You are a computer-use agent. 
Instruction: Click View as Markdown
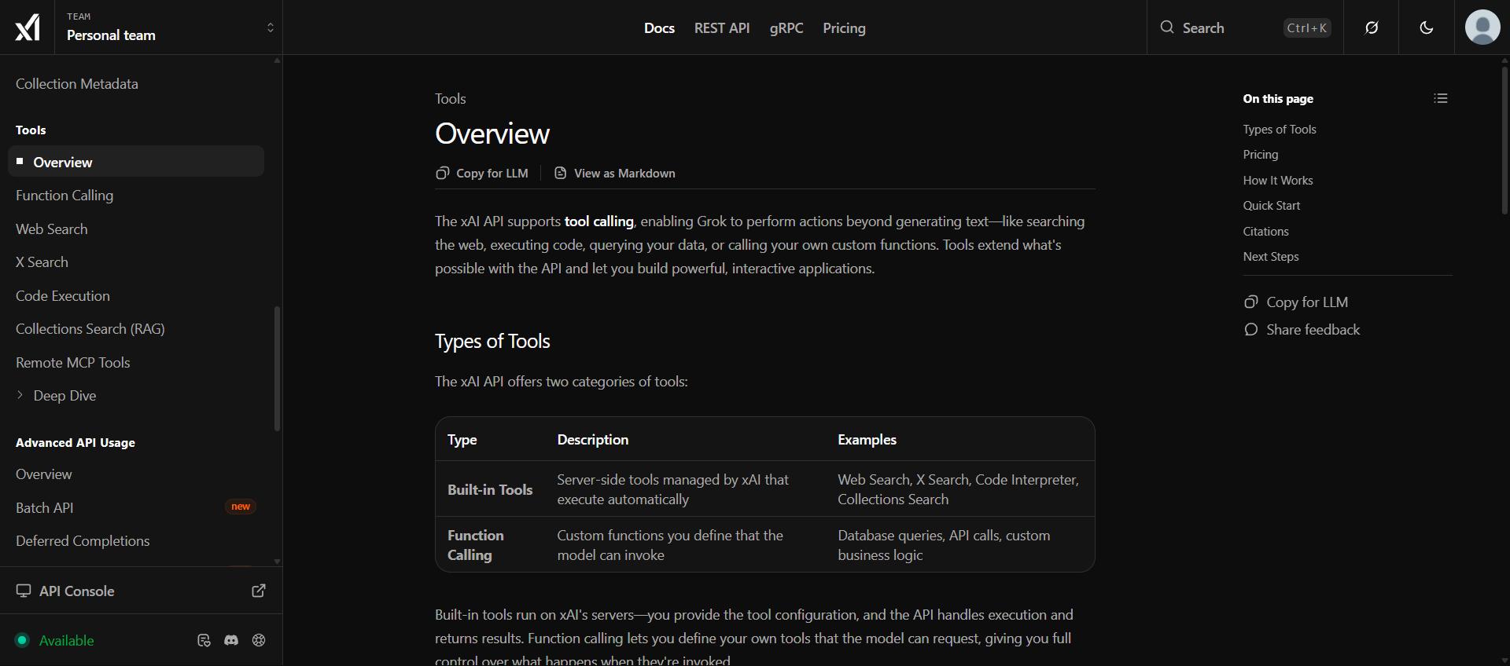tap(614, 174)
